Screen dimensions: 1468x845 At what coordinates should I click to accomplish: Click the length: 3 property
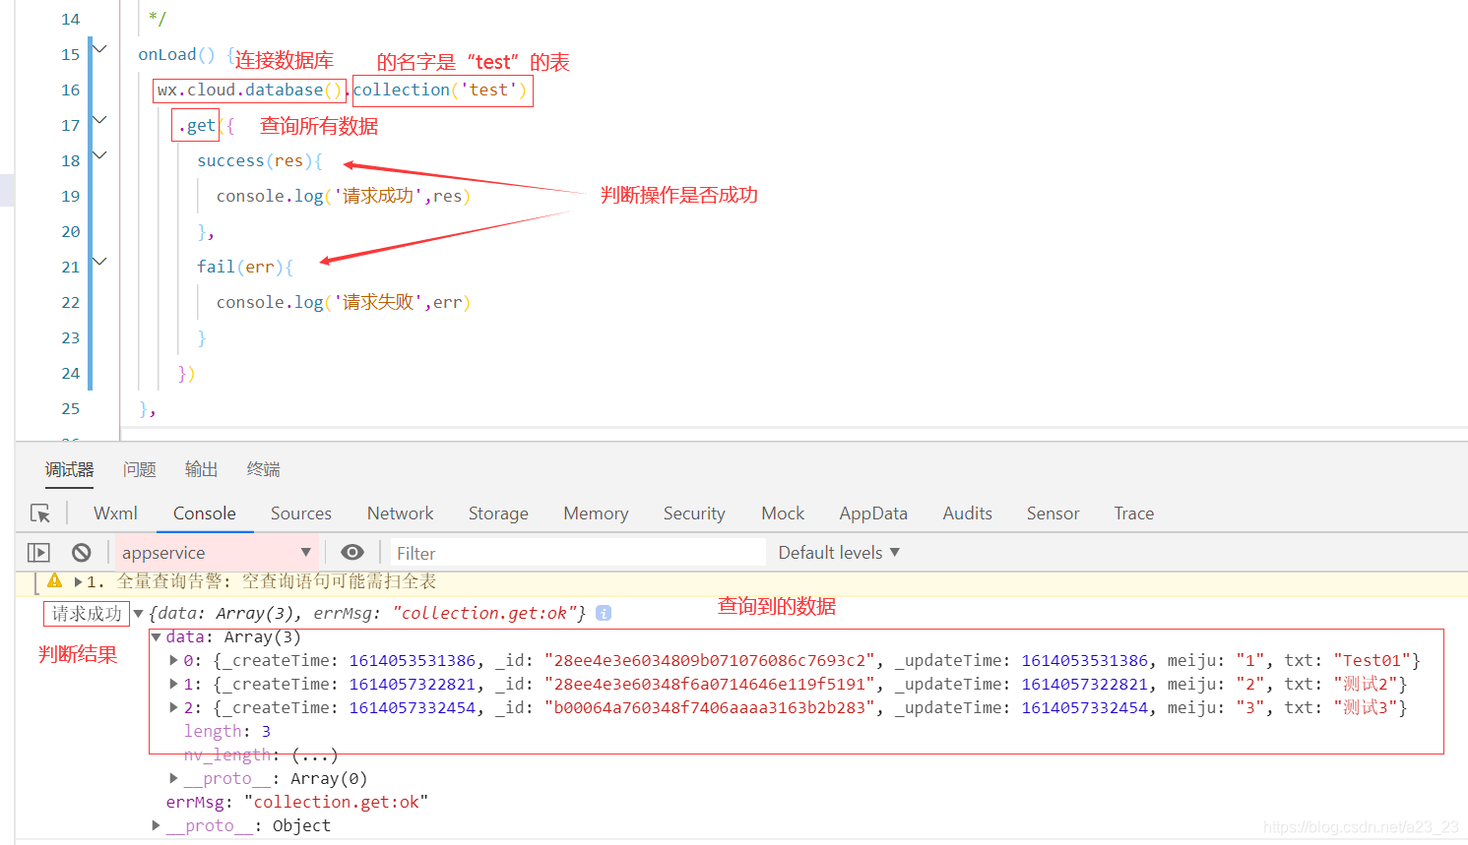(x=227, y=731)
